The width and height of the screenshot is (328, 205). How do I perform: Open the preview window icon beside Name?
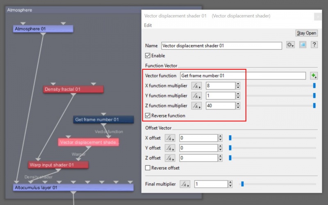[303, 45]
